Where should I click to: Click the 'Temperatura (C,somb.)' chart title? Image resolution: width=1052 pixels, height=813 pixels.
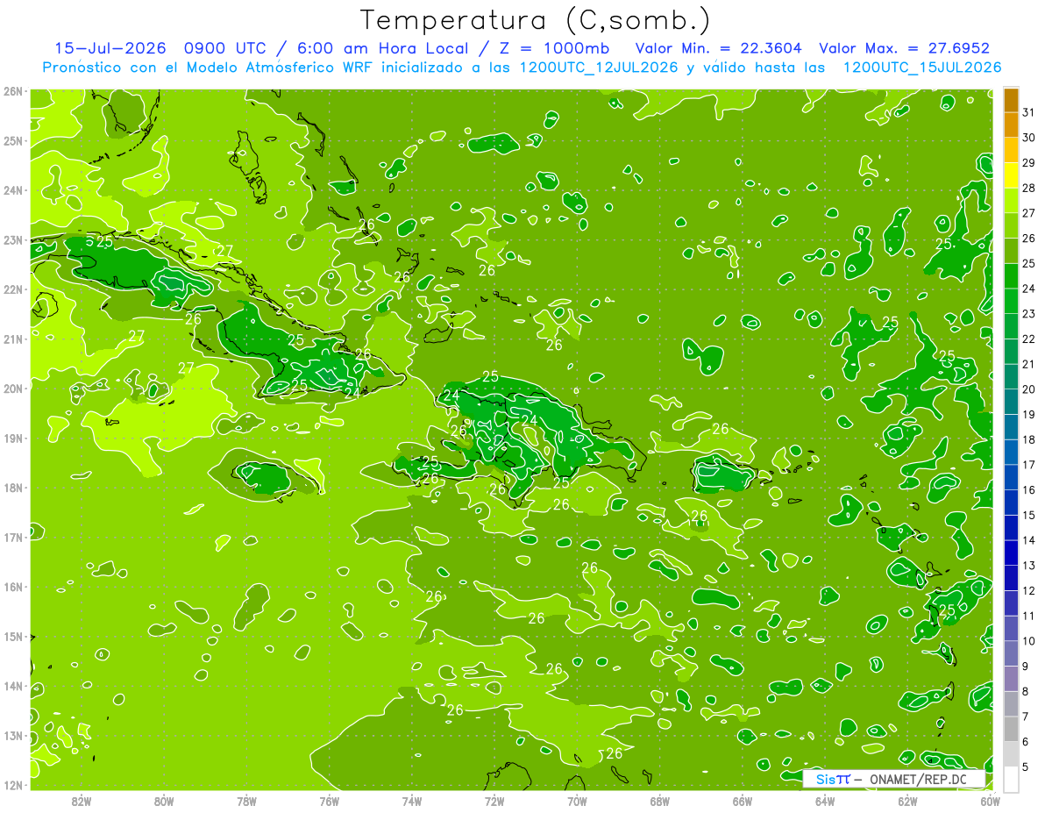click(x=536, y=20)
